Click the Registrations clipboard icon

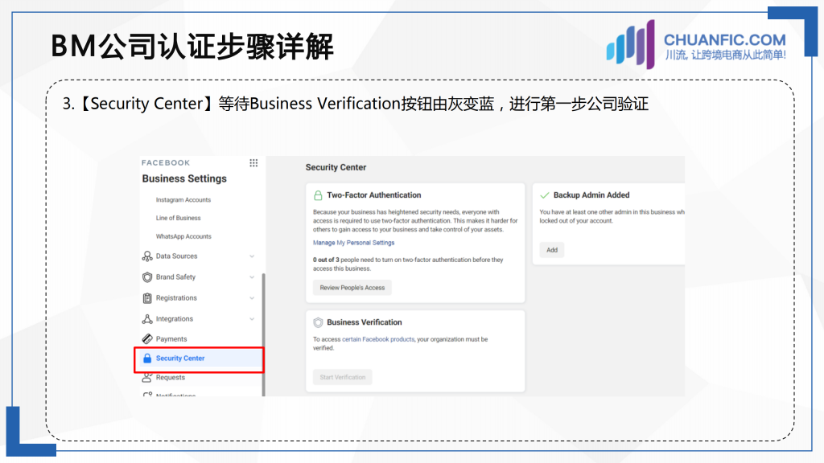[147, 298]
